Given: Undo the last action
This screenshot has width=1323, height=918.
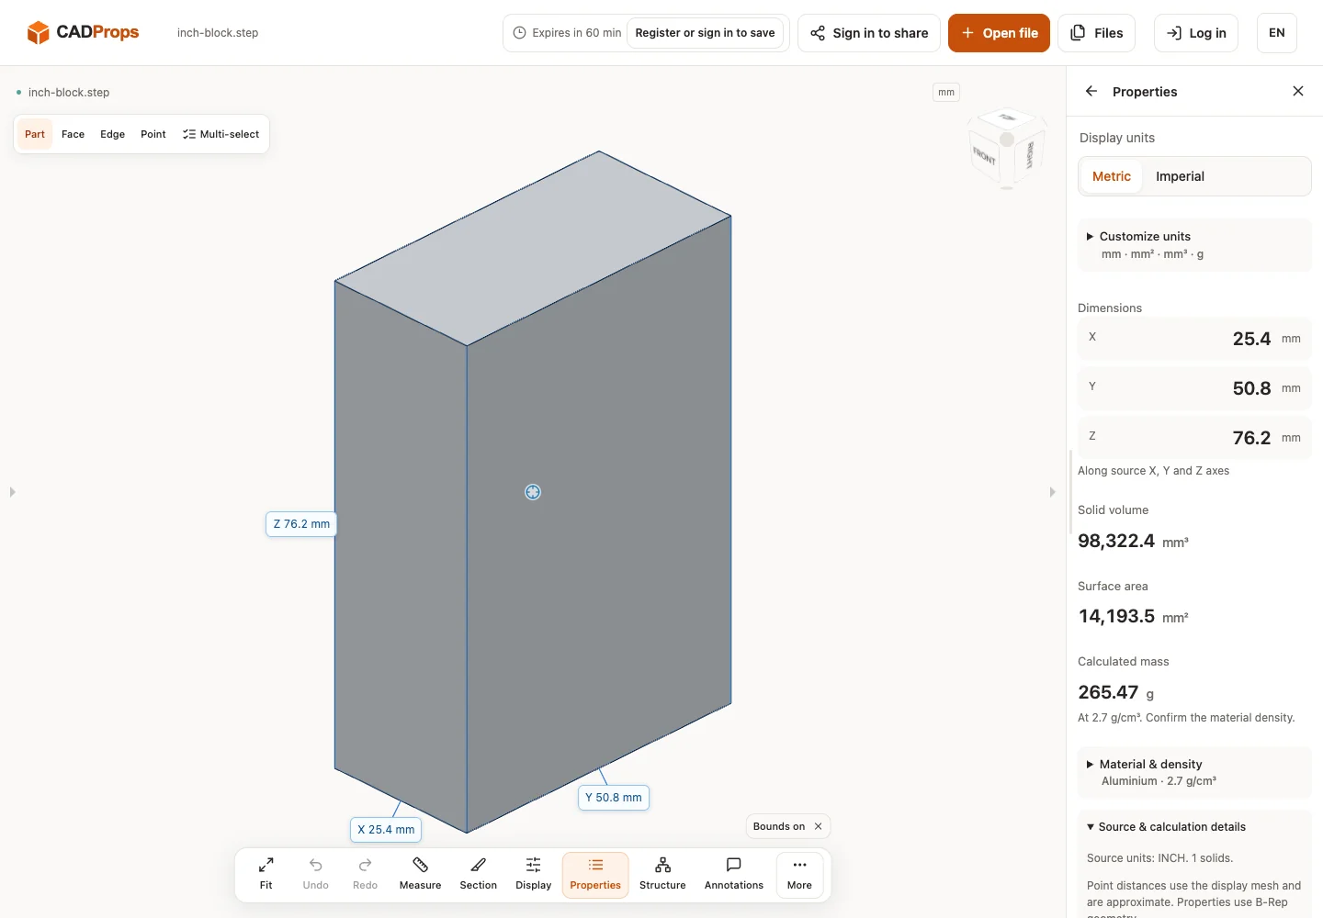Looking at the screenshot, I should pyautogui.click(x=315, y=874).
